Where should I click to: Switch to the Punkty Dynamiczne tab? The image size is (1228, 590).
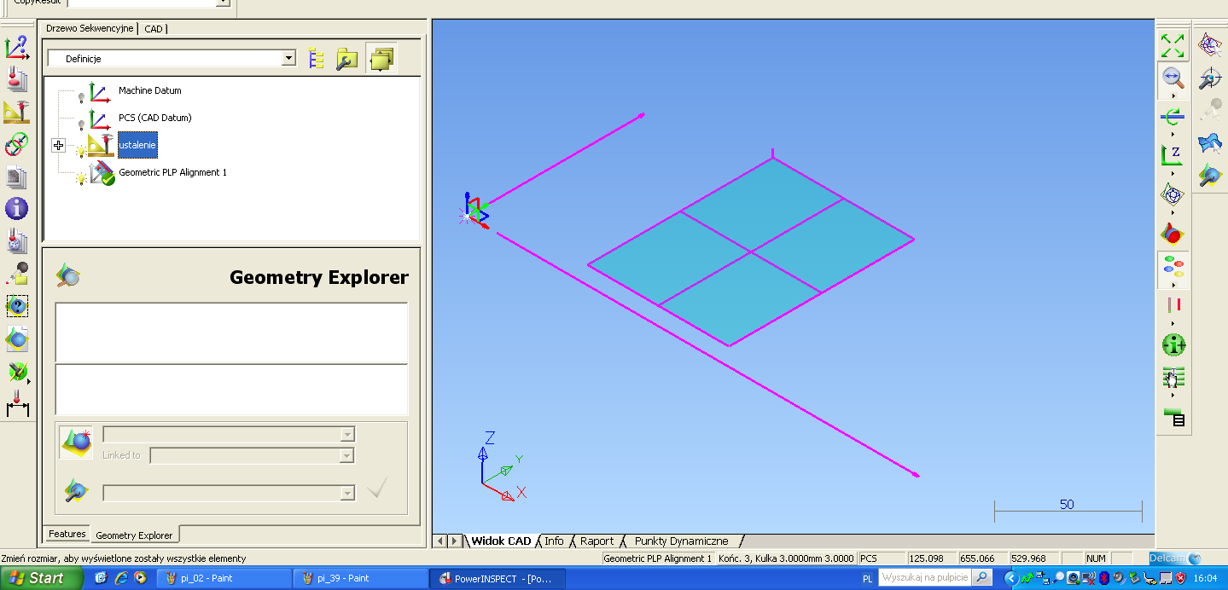point(681,541)
